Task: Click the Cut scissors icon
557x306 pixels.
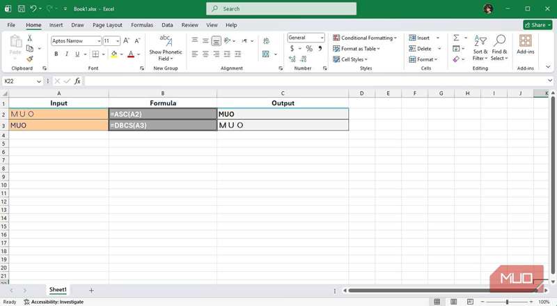Action: tap(29, 38)
